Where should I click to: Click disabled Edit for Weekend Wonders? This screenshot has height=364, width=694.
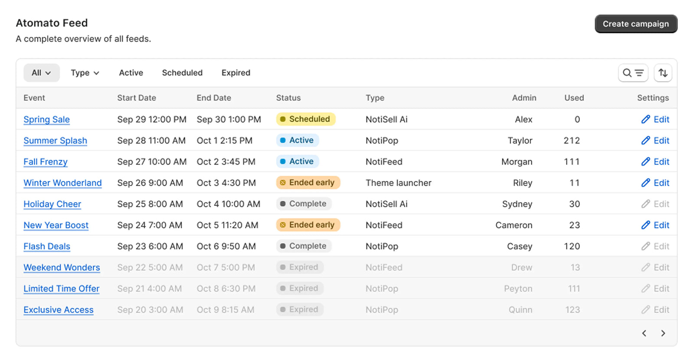click(655, 267)
